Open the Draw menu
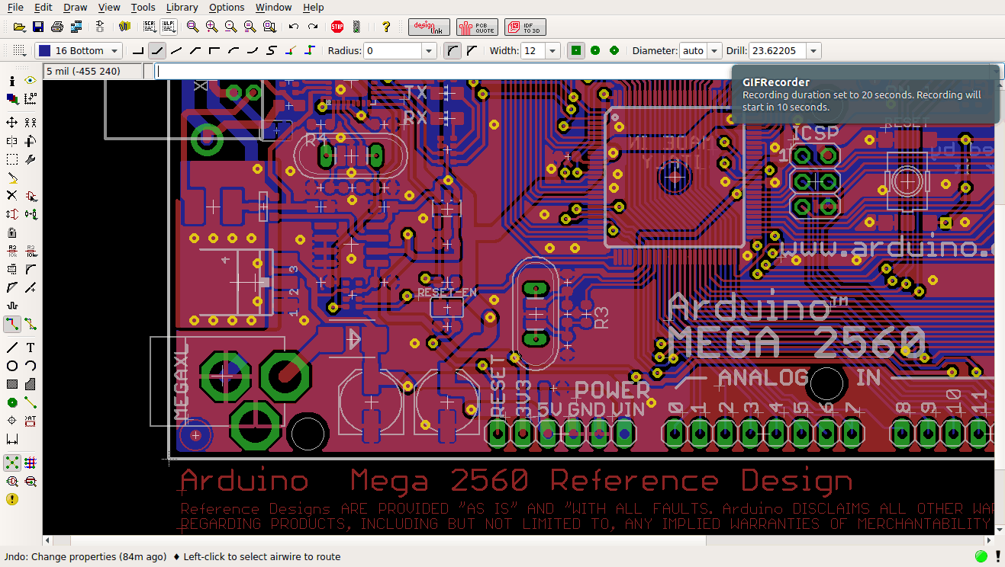This screenshot has width=1005, height=567. coord(76,8)
